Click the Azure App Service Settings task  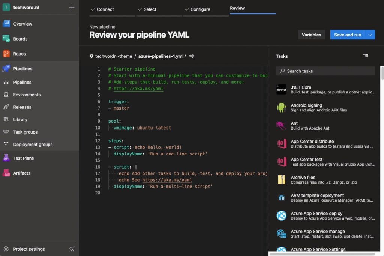(x=326, y=249)
